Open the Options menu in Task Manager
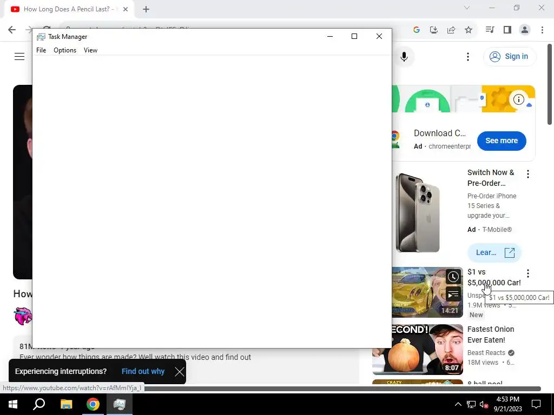Viewport: 554px width, 415px height. [x=65, y=50]
